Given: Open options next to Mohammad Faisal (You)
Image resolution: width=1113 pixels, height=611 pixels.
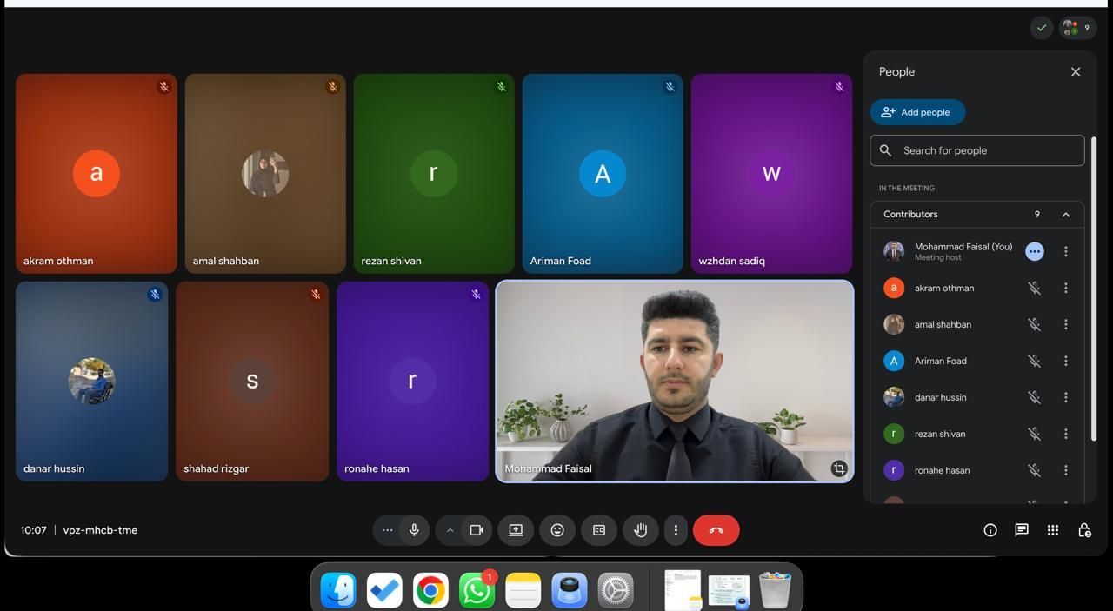Looking at the screenshot, I should click(x=1034, y=251).
